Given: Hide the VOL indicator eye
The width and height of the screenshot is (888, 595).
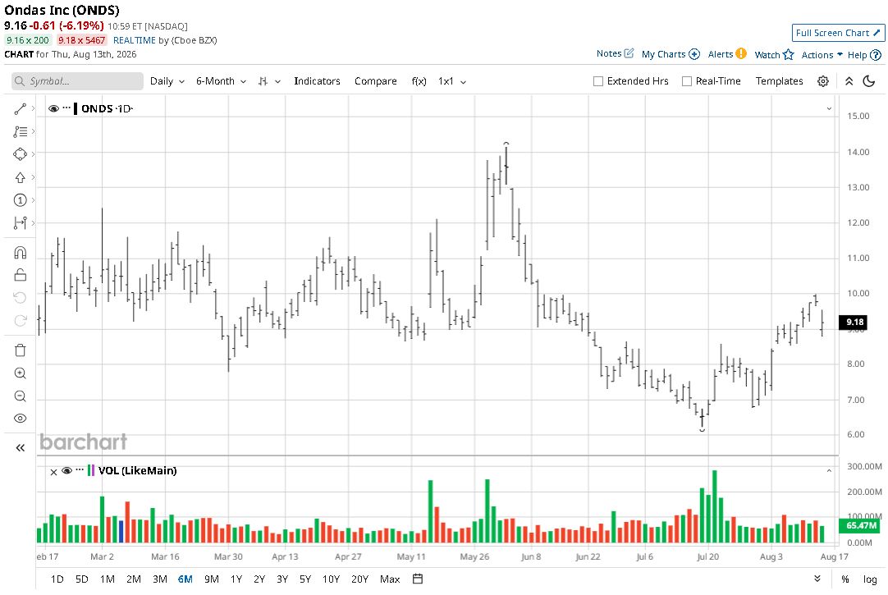Looking at the screenshot, I should (x=66, y=470).
